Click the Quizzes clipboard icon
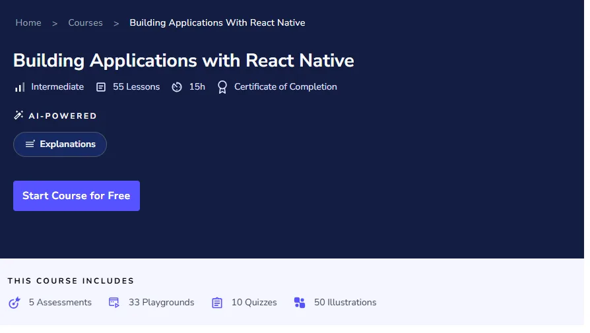 [217, 303]
